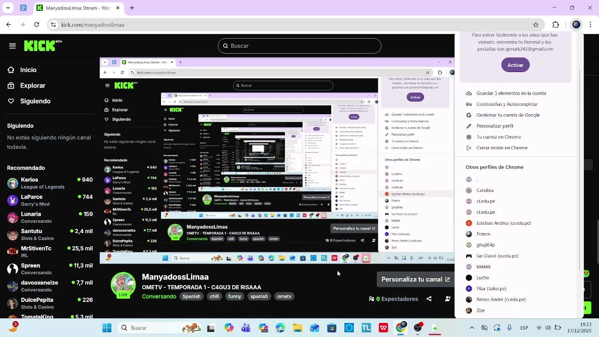Click the moderator icon beside the share icon
This screenshot has height=337, width=599.
[x=448, y=299]
